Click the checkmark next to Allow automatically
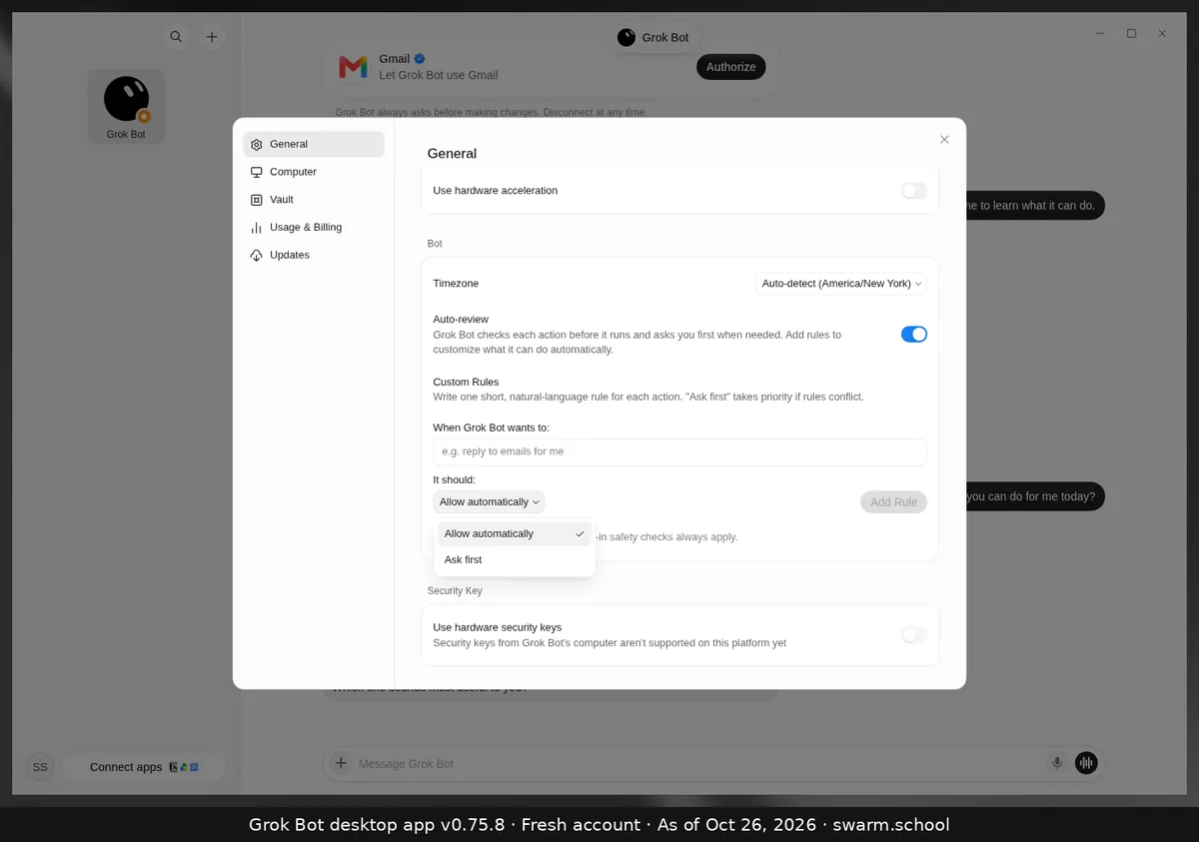The width and height of the screenshot is (1199, 842). (580, 533)
